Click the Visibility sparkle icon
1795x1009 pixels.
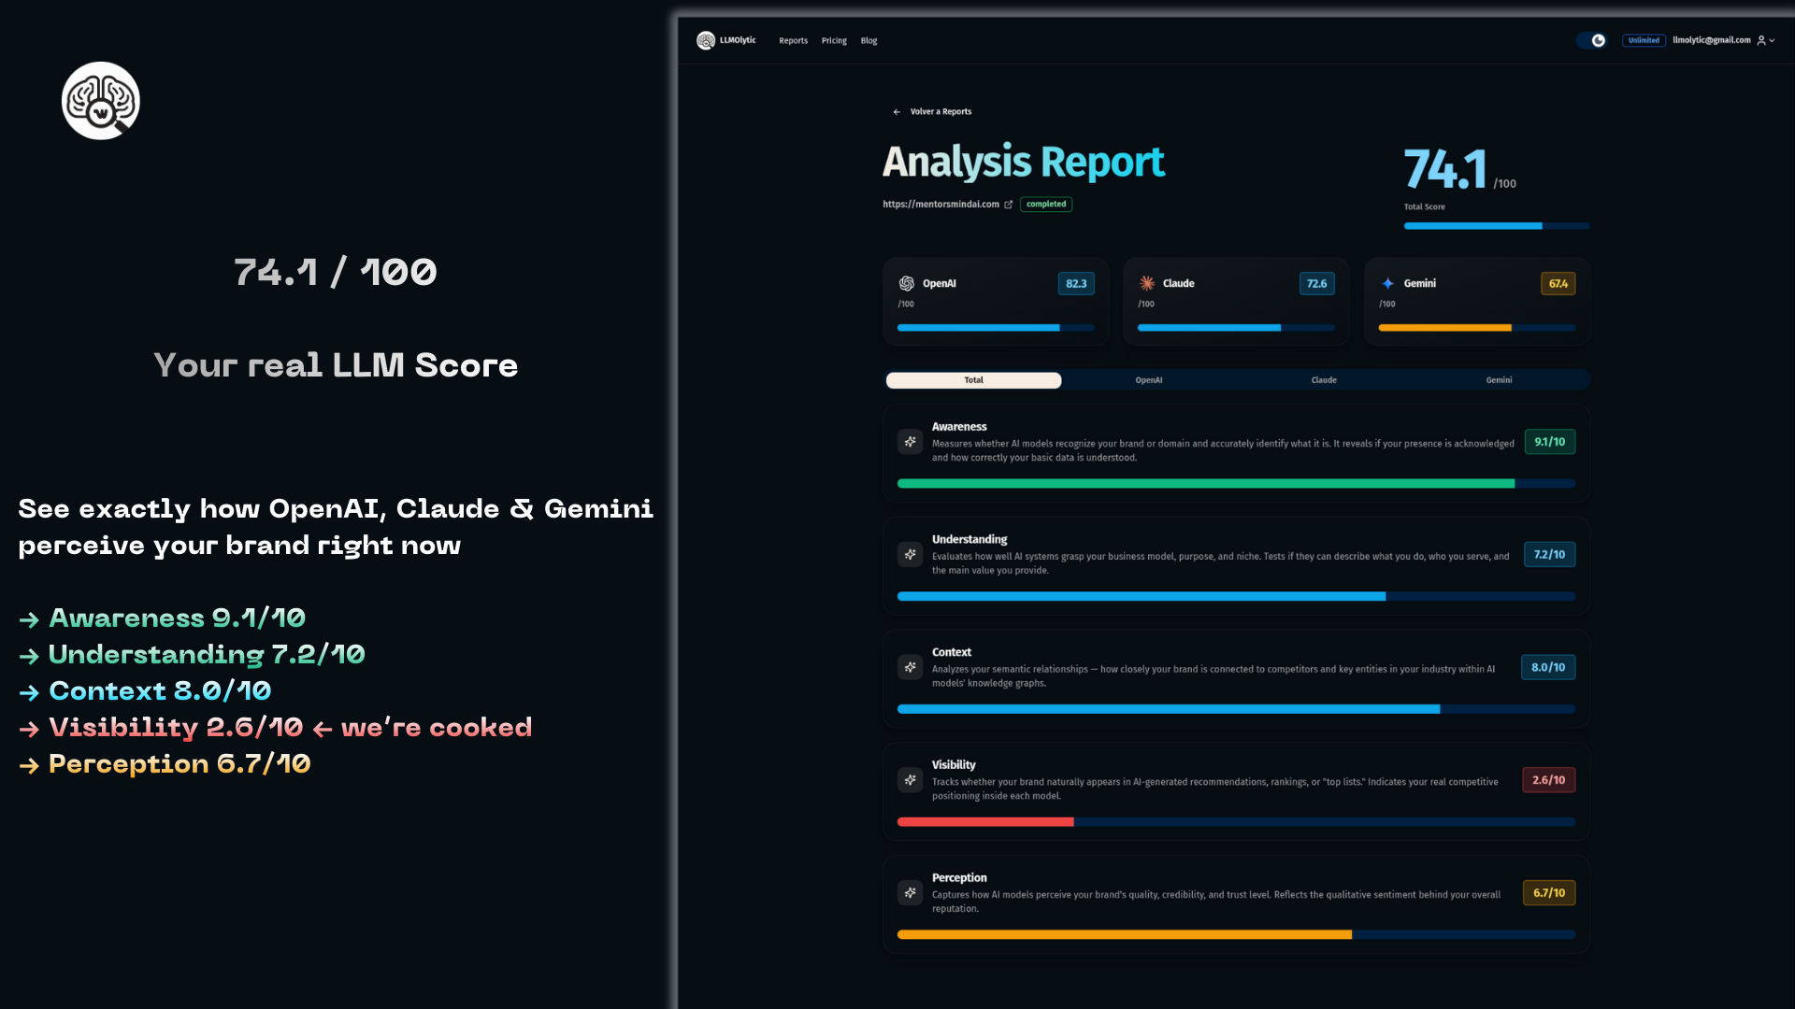coord(910,779)
